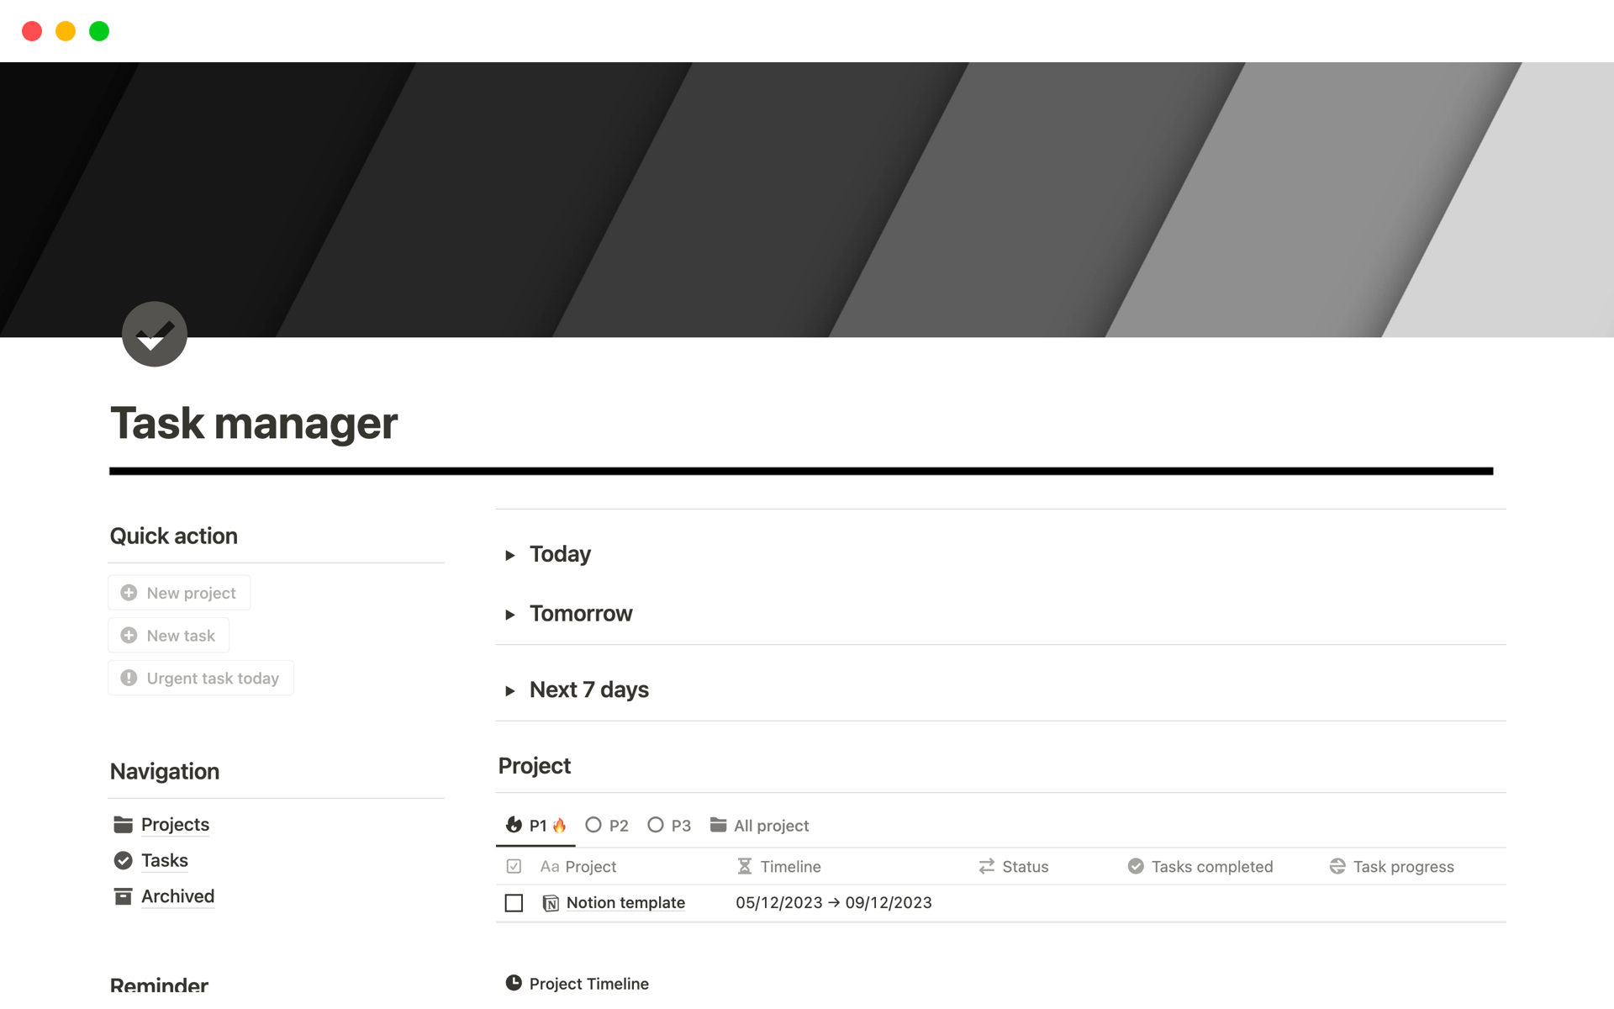Click the New task quick action icon
This screenshot has width=1614, height=1009.
coord(128,635)
